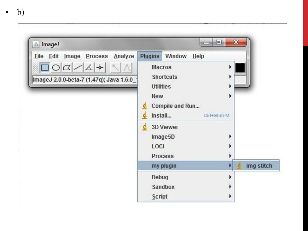Open the Help menu
The width and height of the screenshot is (308, 231).
point(198,56)
